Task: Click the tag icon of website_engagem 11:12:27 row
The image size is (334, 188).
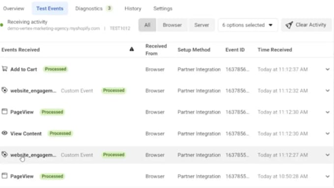Action: 4,154
